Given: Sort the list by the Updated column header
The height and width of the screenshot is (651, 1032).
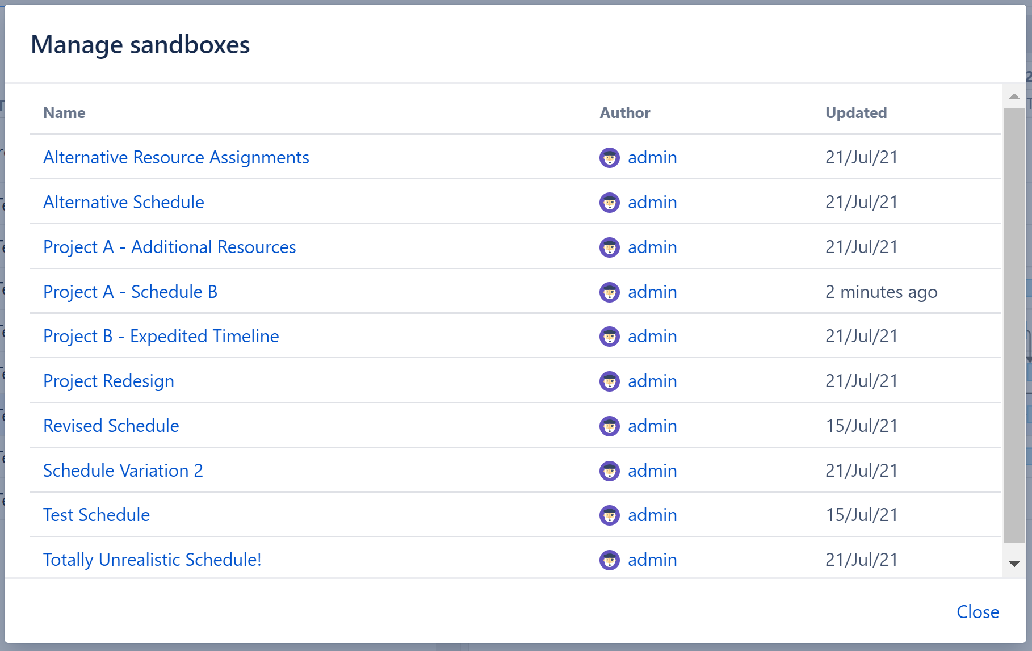Looking at the screenshot, I should [856, 112].
